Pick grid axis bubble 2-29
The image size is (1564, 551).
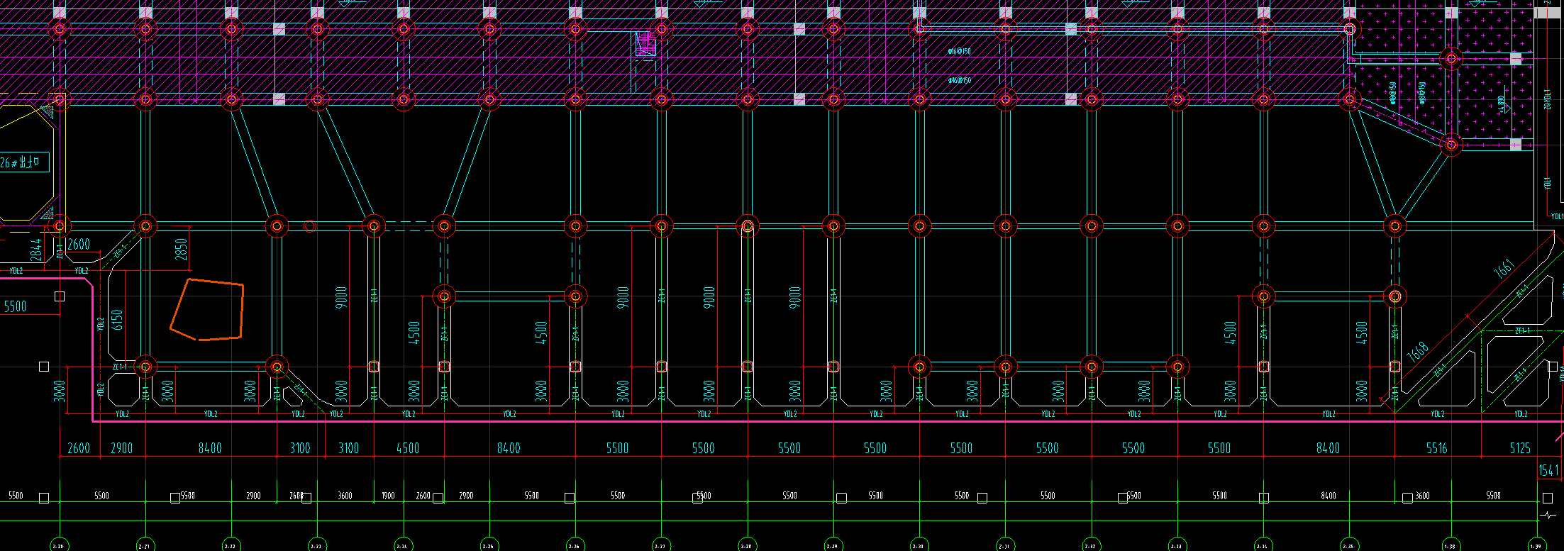coord(832,545)
